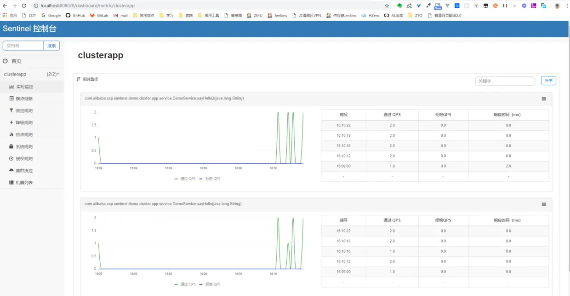Viewport: 570px width, 296px height.
Task: Click the browser back arrow
Action: point(5,6)
